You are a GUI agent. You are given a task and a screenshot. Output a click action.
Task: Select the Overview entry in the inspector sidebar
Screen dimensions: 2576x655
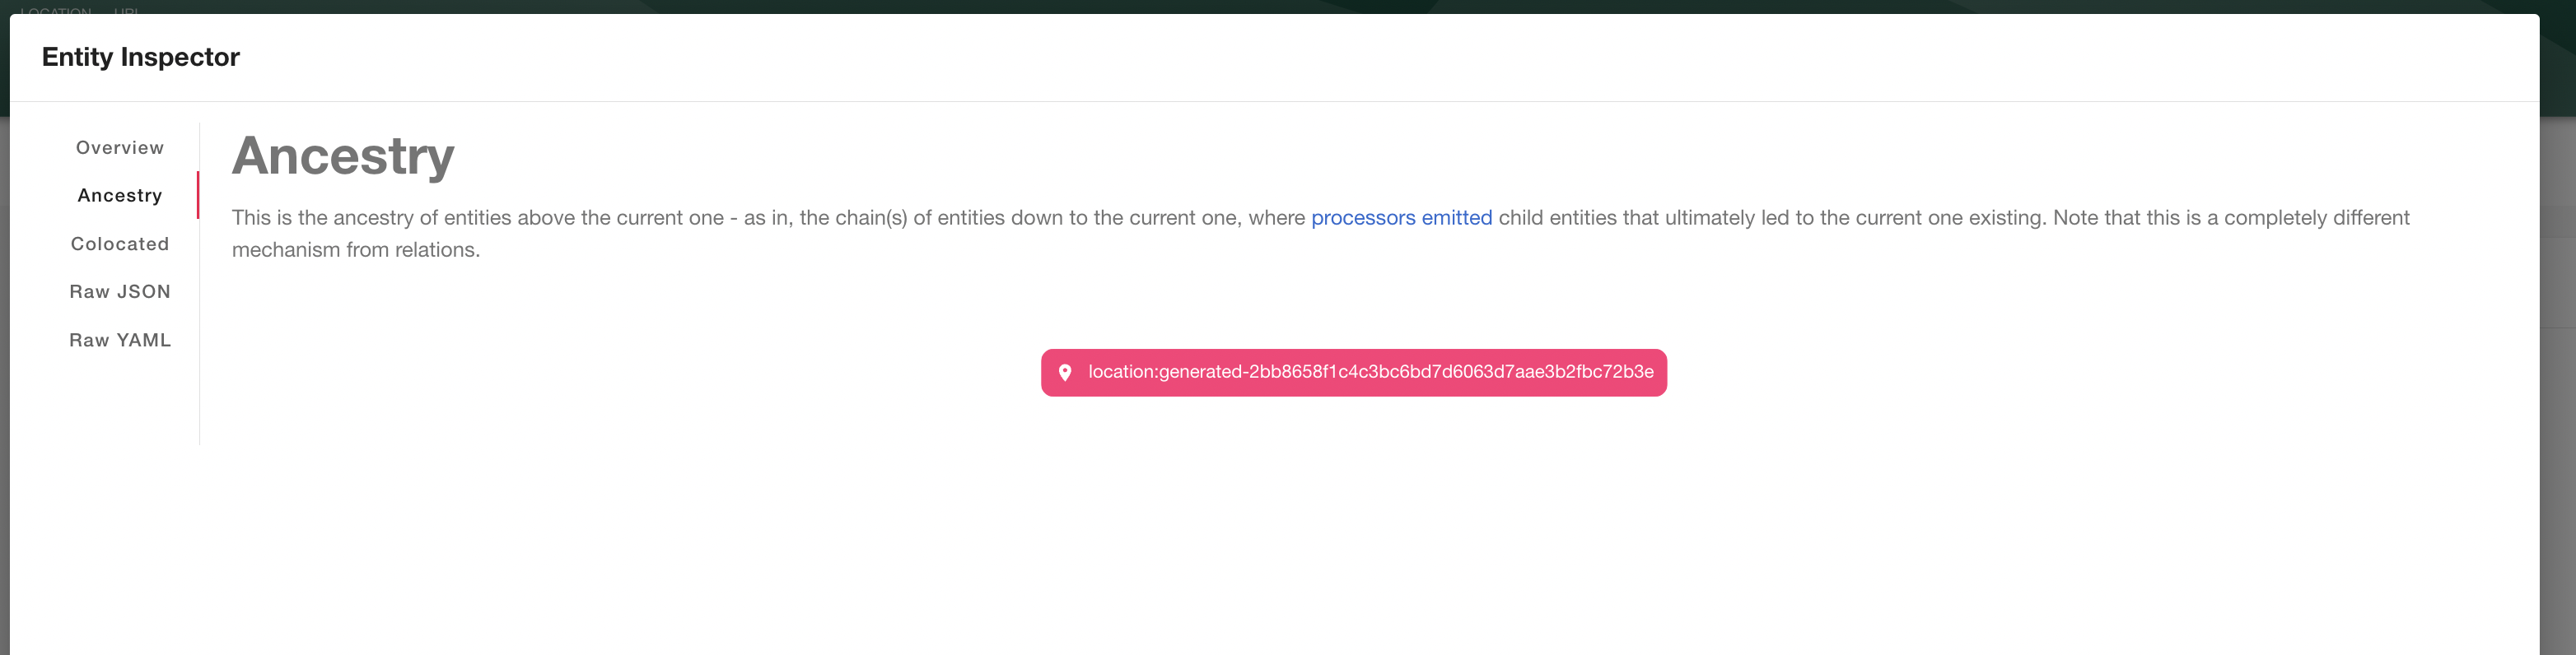119,146
